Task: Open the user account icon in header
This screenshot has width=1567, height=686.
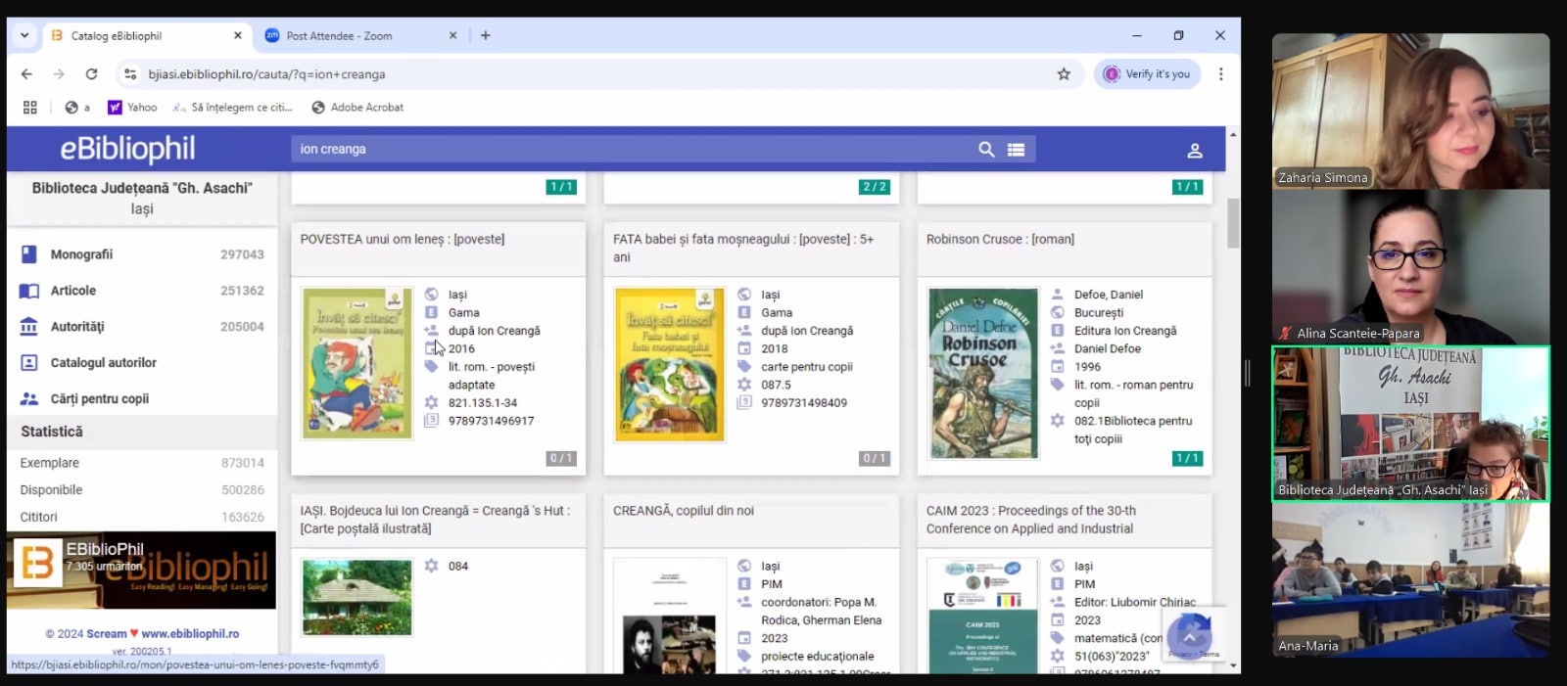Action: pos(1194,151)
